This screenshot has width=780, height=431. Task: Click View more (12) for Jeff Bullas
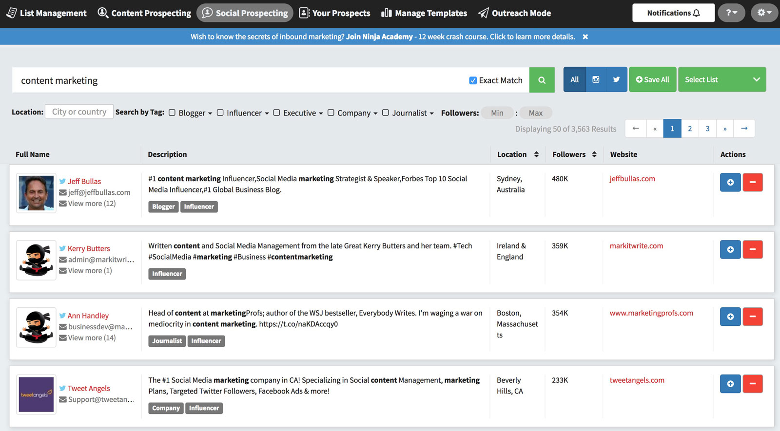point(92,204)
